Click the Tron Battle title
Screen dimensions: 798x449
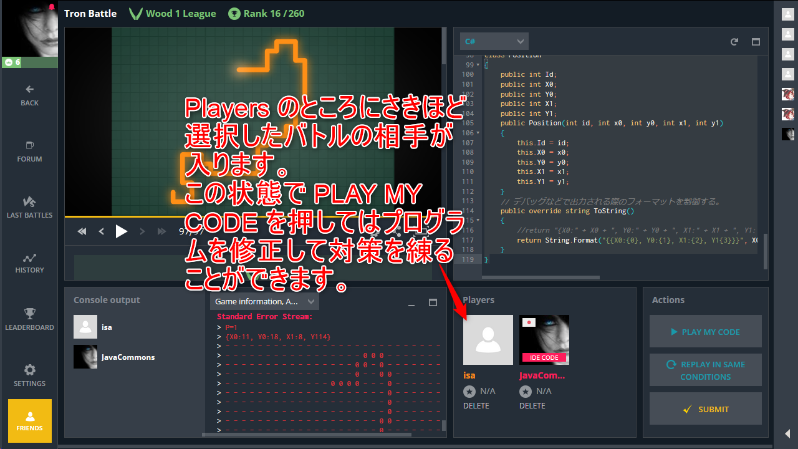coord(90,13)
